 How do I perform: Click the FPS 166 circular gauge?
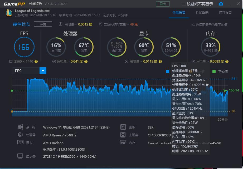point(24,47)
